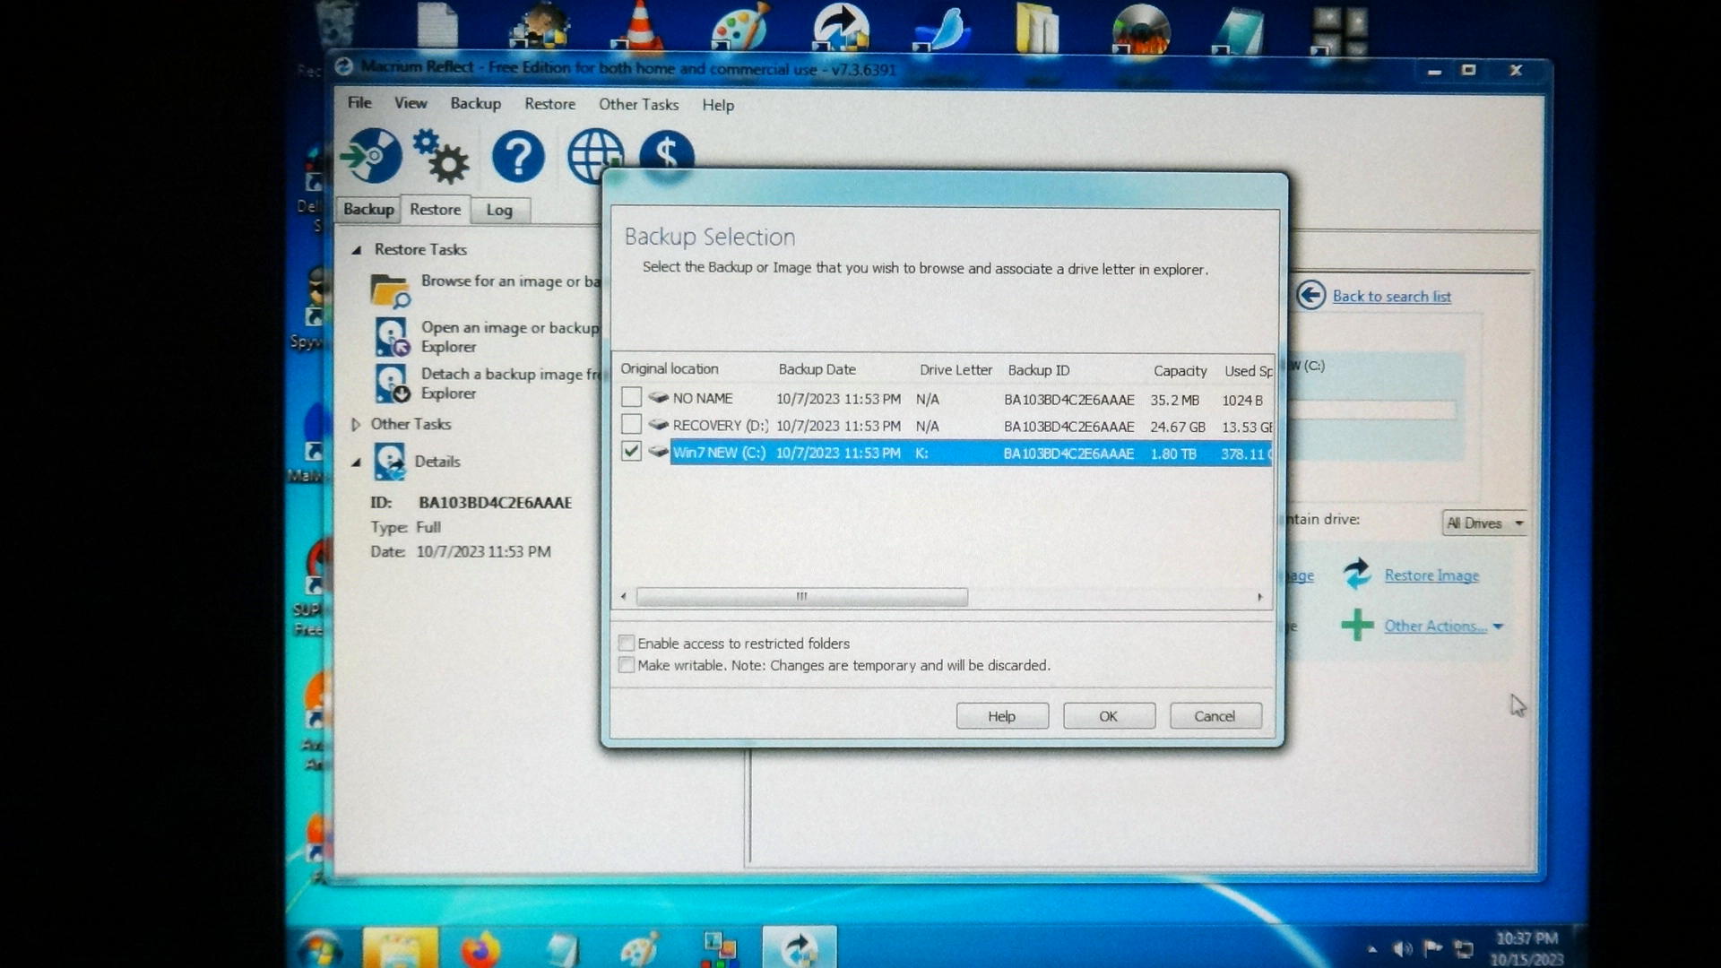Click the Back to search list arrow icon
This screenshot has width=1721, height=968.
point(1310,295)
